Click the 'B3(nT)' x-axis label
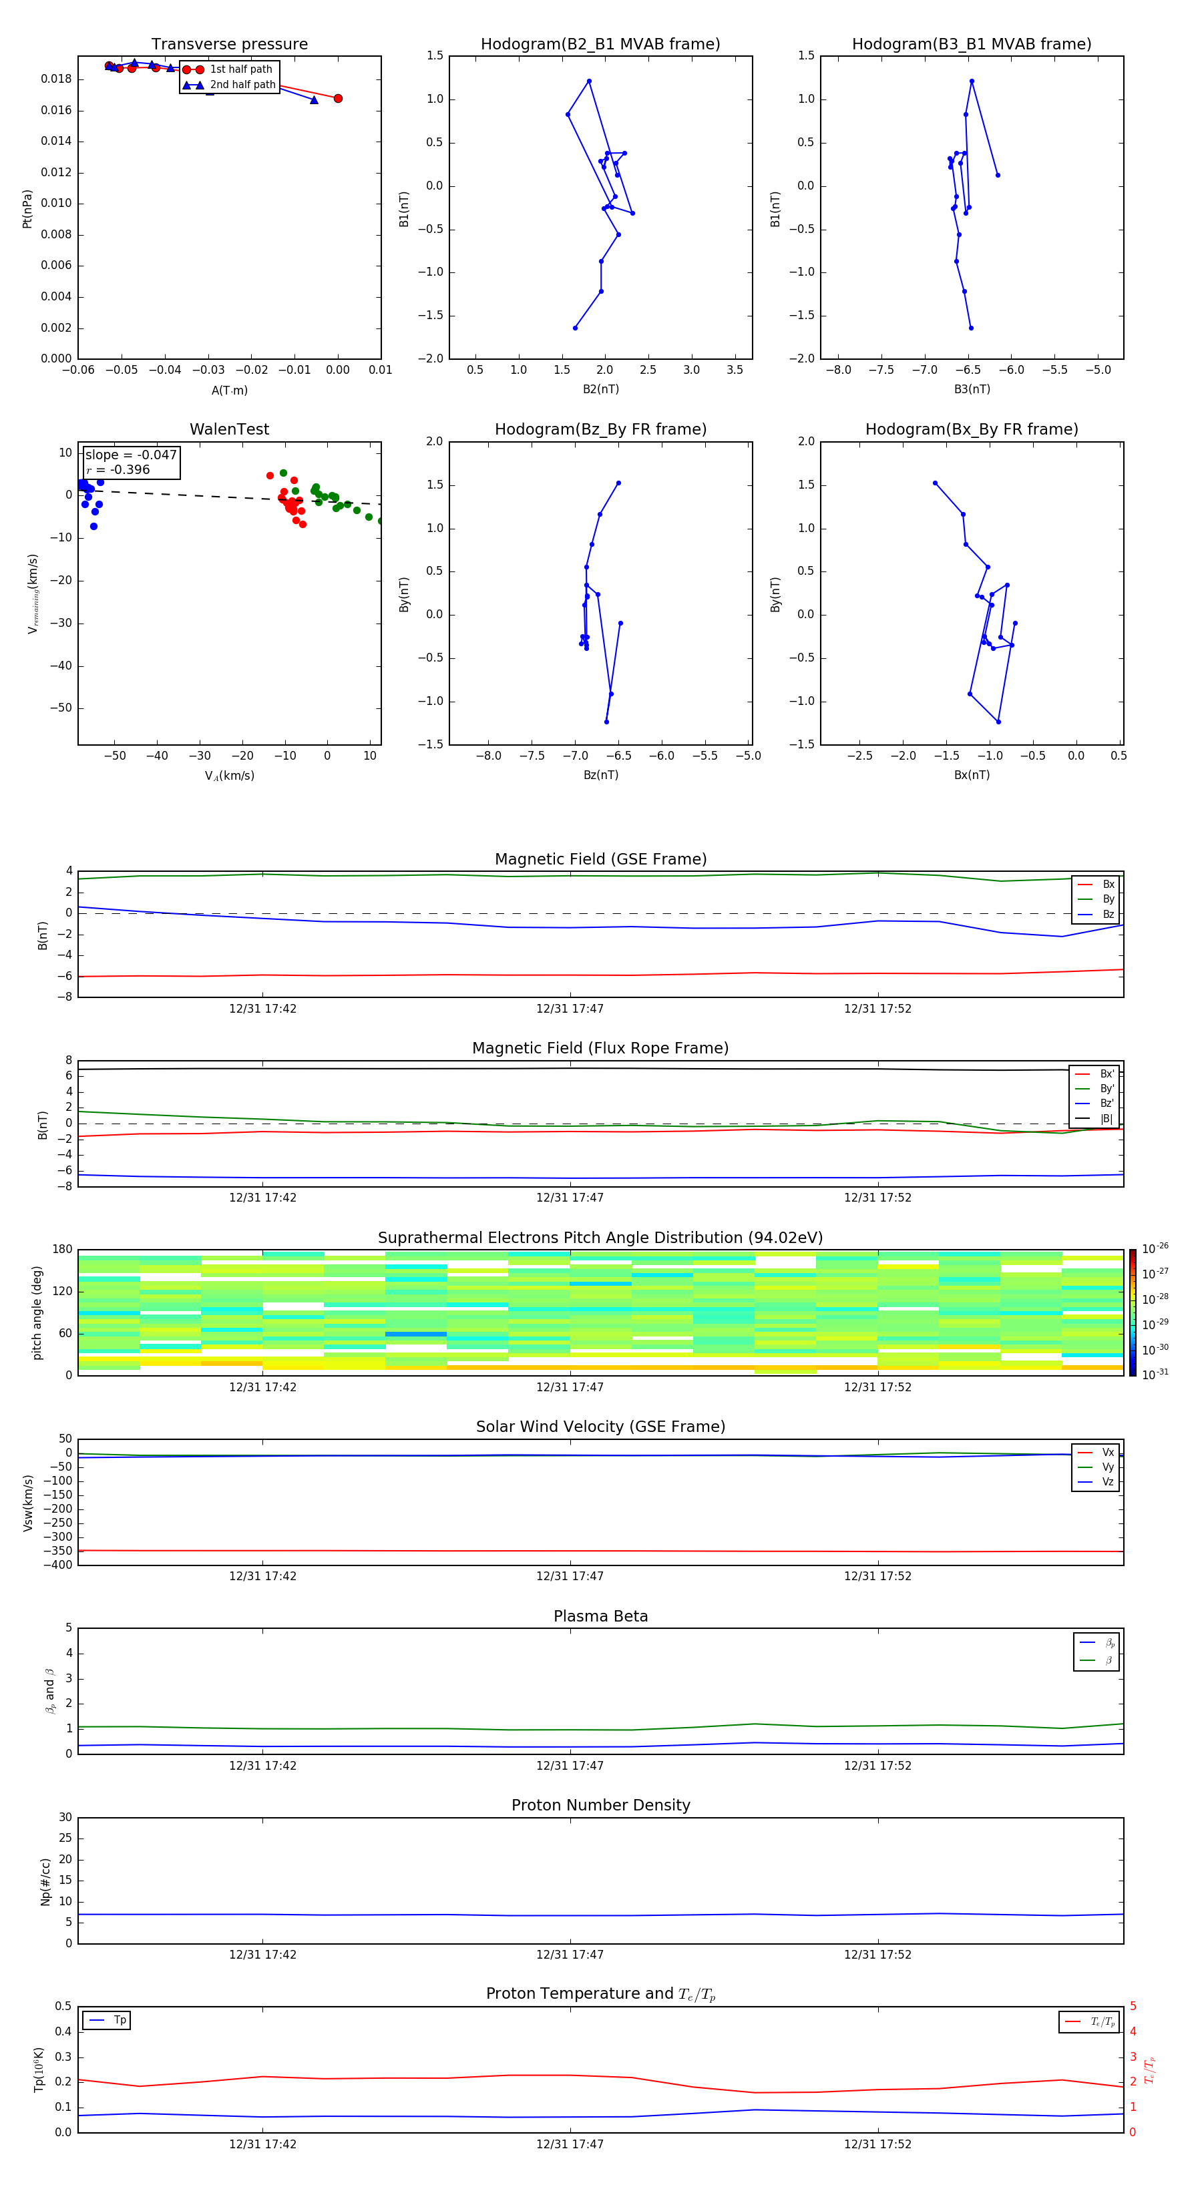Viewport: 1202px width, 2203px height. coord(972,389)
